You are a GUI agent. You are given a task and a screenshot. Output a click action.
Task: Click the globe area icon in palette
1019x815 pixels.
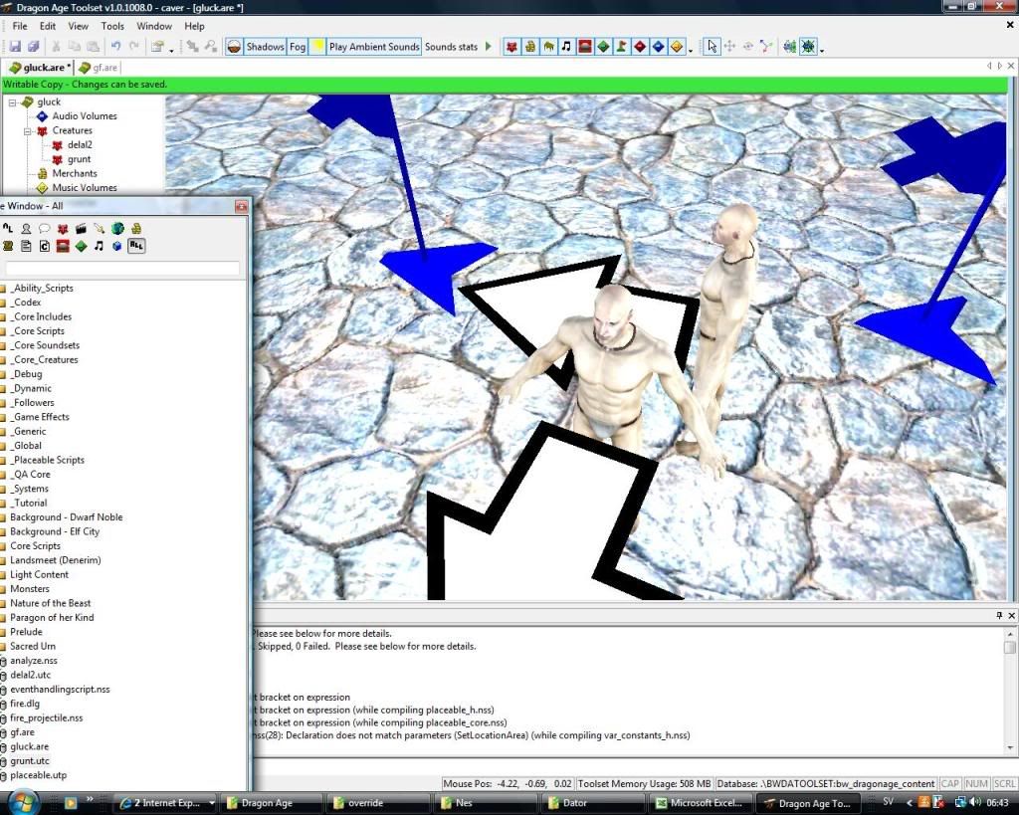pyautogui.click(x=117, y=229)
